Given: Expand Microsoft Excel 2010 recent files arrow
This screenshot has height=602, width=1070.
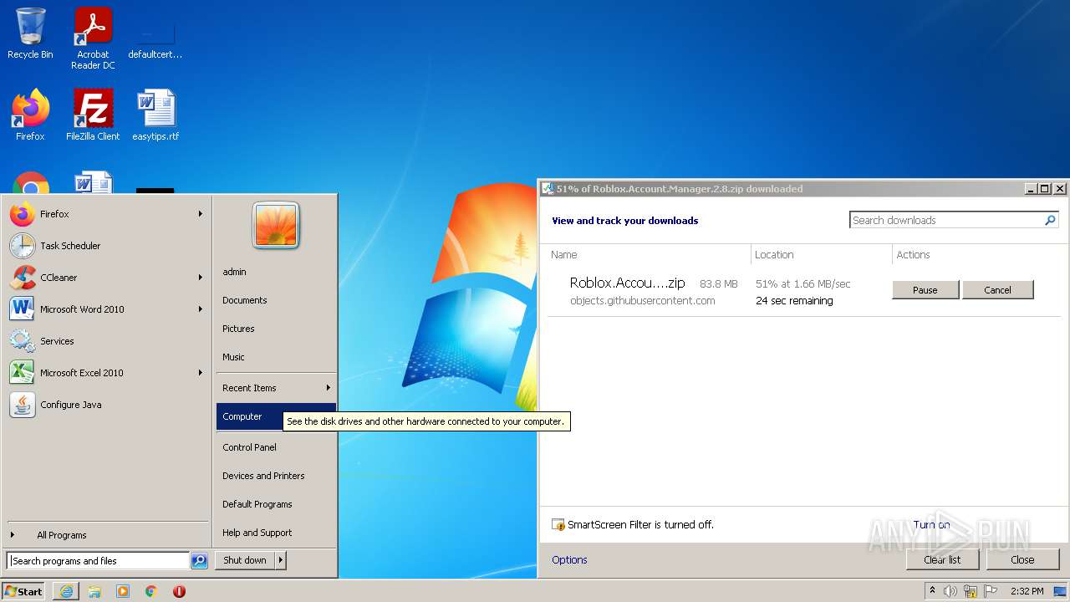Looking at the screenshot, I should [201, 373].
